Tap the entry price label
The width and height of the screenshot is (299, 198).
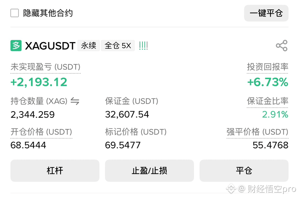pos(41,132)
